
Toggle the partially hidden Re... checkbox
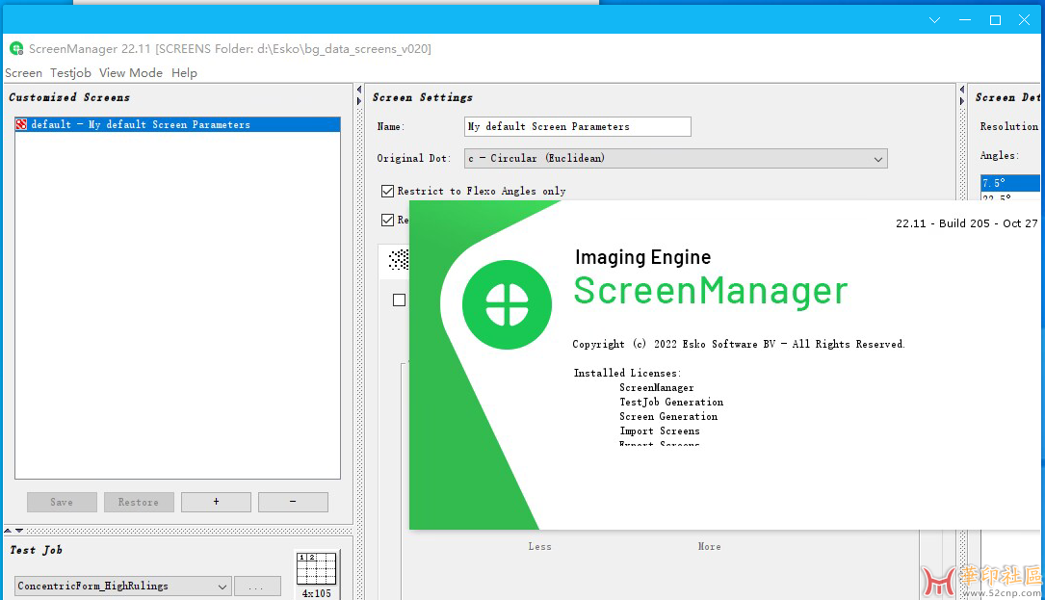[x=387, y=220]
